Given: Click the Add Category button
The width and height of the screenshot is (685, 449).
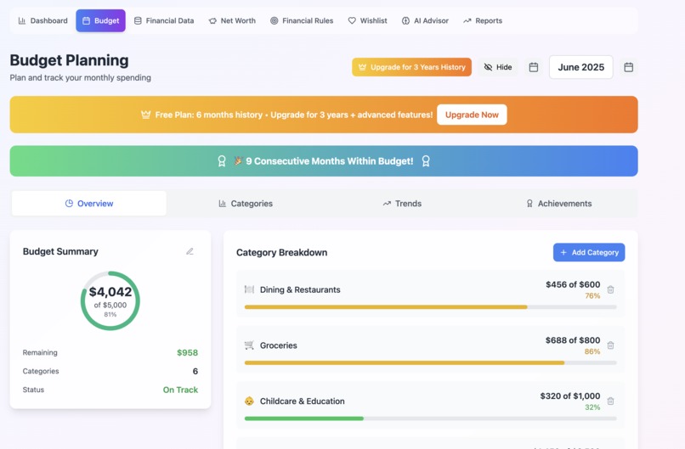Looking at the screenshot, I should point(589,252).
